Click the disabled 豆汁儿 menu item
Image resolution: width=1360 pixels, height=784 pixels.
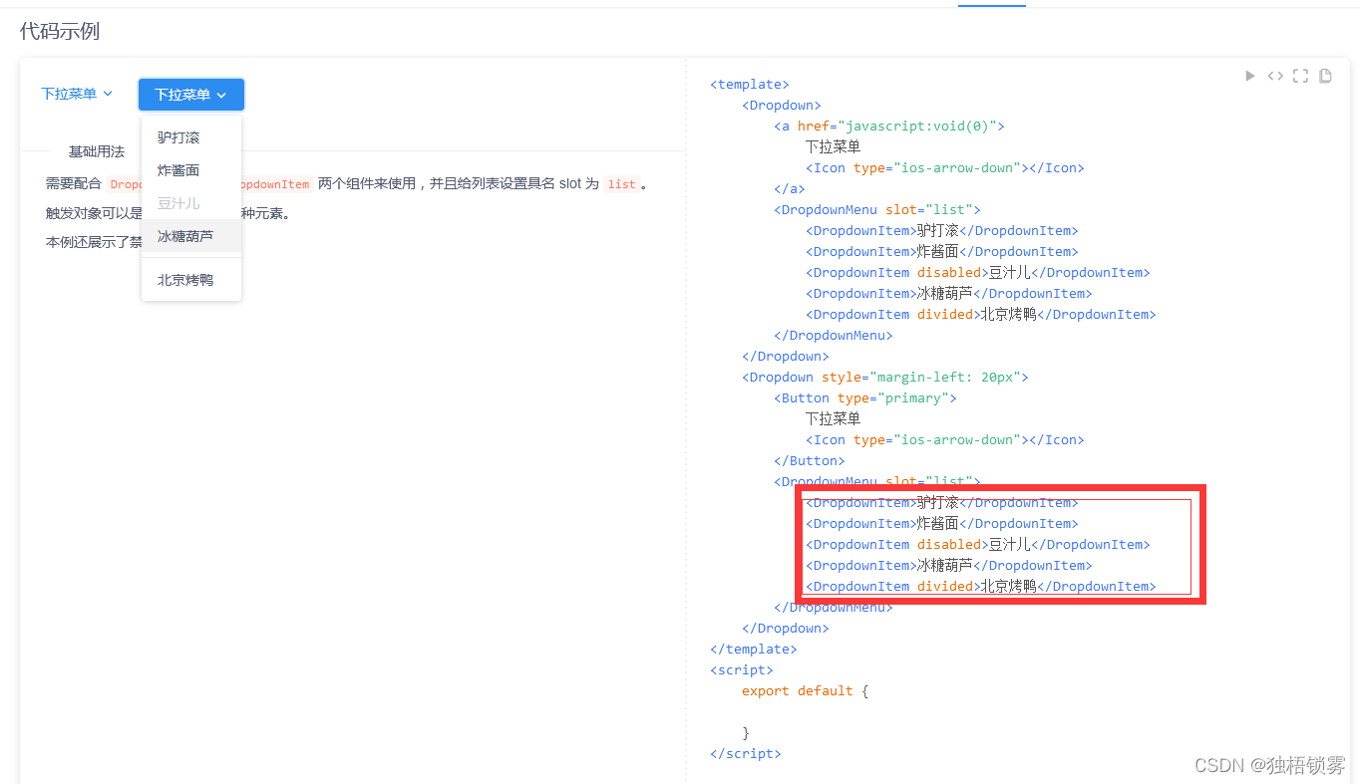point(191,203)
